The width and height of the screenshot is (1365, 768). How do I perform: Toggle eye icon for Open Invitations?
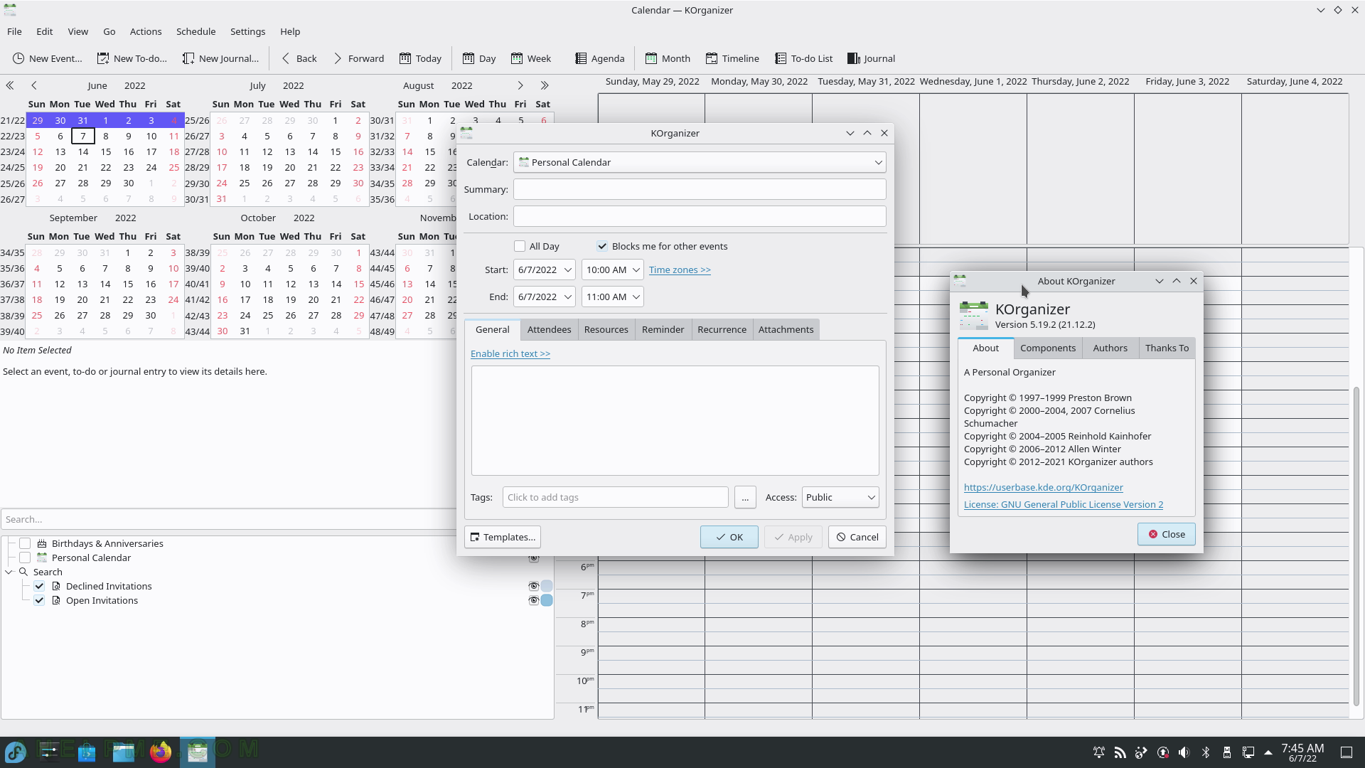click(x=533, y=600)
